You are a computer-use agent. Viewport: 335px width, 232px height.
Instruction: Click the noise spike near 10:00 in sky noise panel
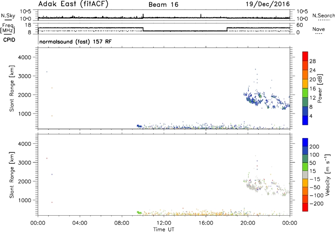143,16
